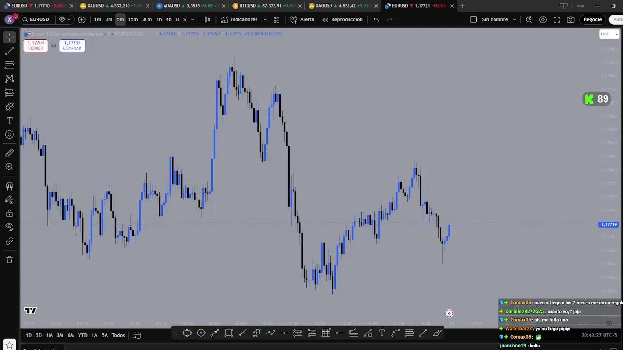Screen dimensions: 623x350
Task: Open the candlestick chart type selector
Action: click(x=207, y=19)
